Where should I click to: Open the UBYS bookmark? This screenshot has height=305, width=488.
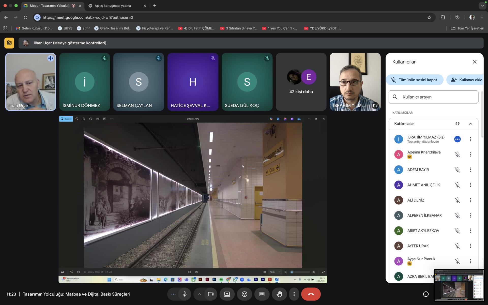pyautogui.click(x=65, y=28)
